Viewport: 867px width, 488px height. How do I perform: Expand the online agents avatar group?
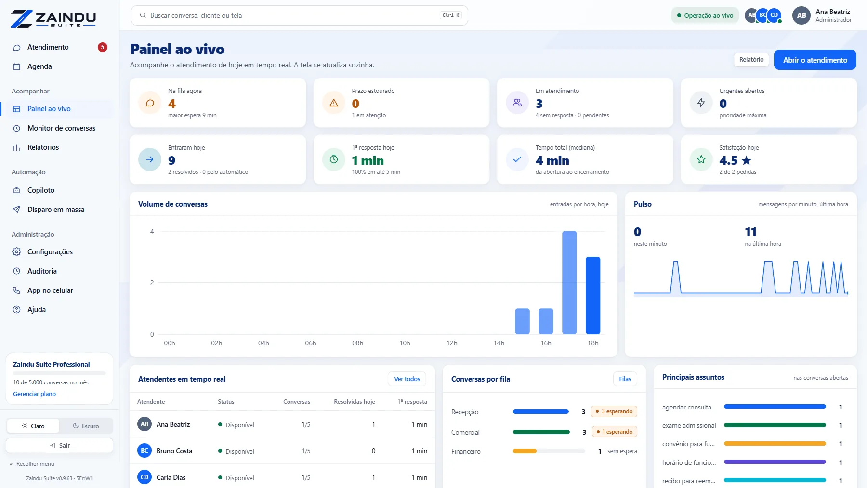pos(763,15)
